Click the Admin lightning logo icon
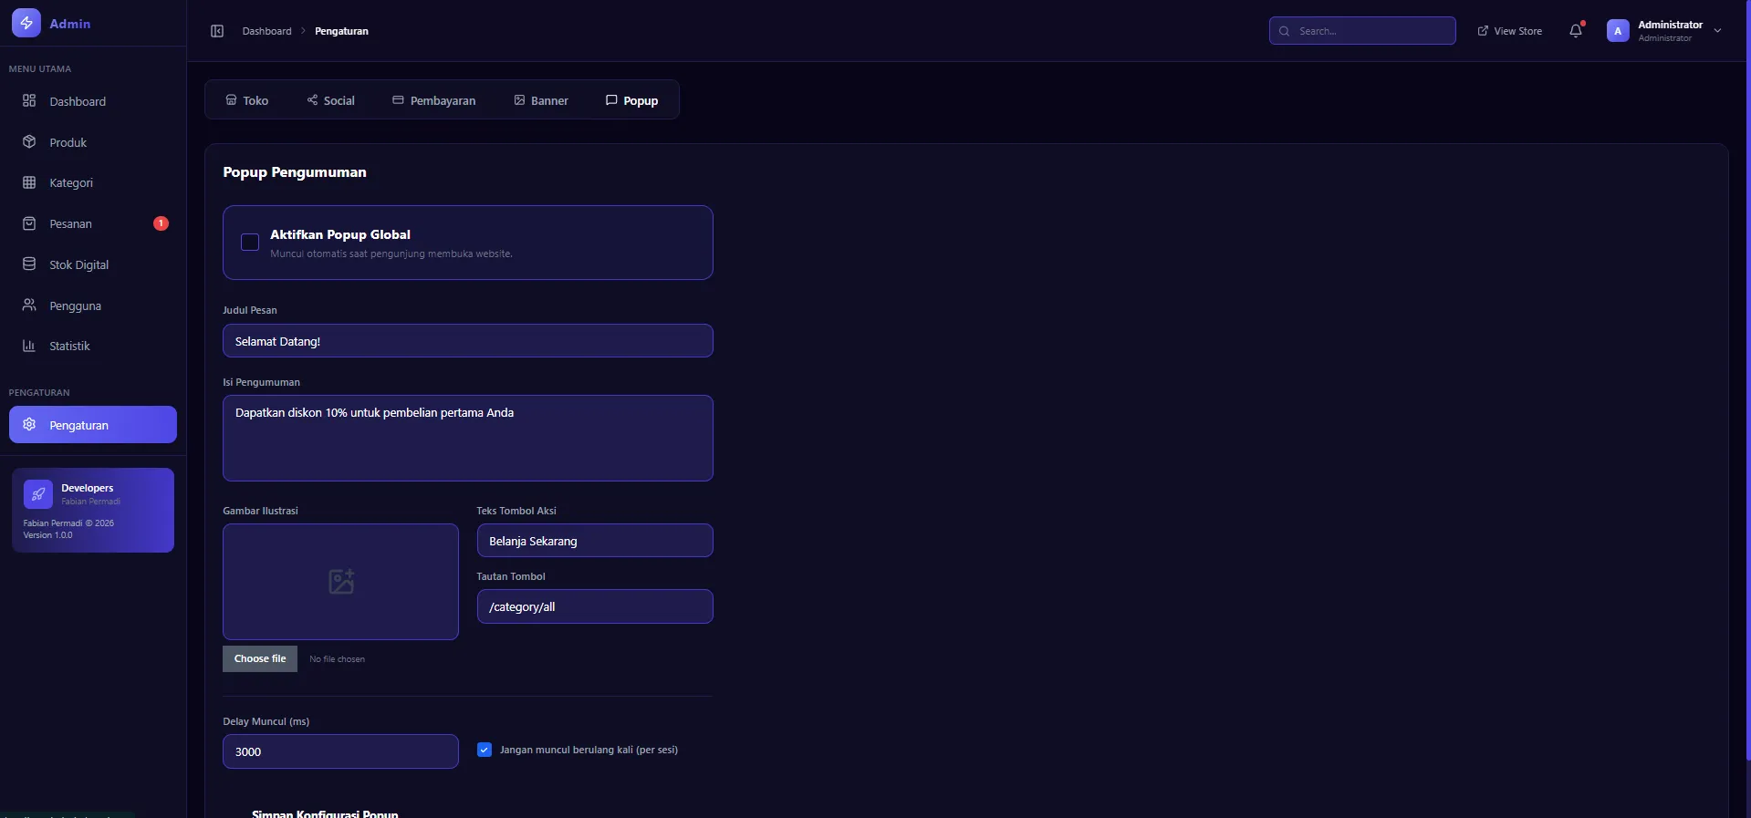 pyautogui.click(x=26, y=24)
